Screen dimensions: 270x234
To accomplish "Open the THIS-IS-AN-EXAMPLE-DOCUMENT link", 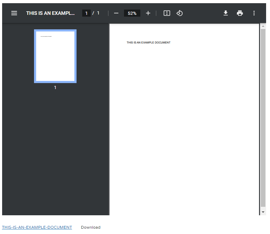I will point(37,227).
